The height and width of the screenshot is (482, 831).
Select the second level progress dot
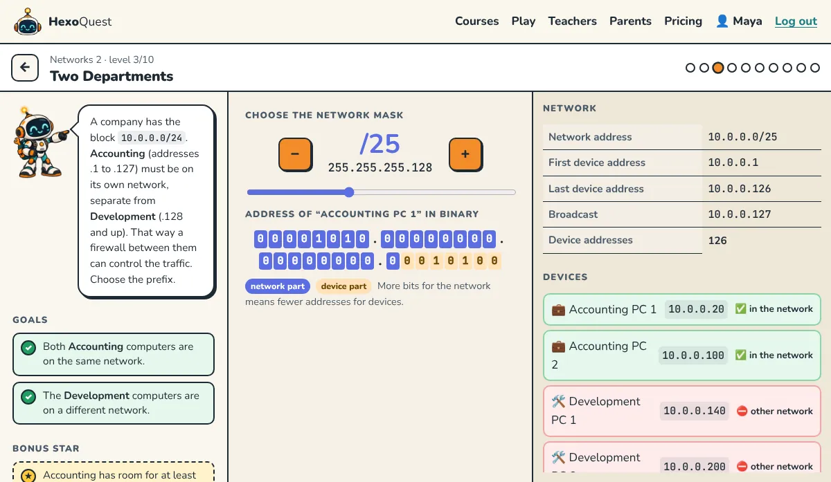704,68
